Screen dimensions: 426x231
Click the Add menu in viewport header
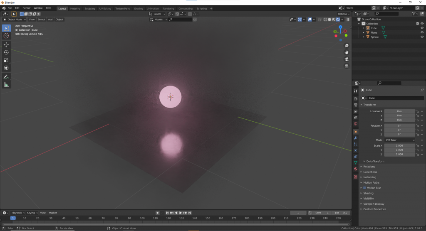tap(50, 20)
